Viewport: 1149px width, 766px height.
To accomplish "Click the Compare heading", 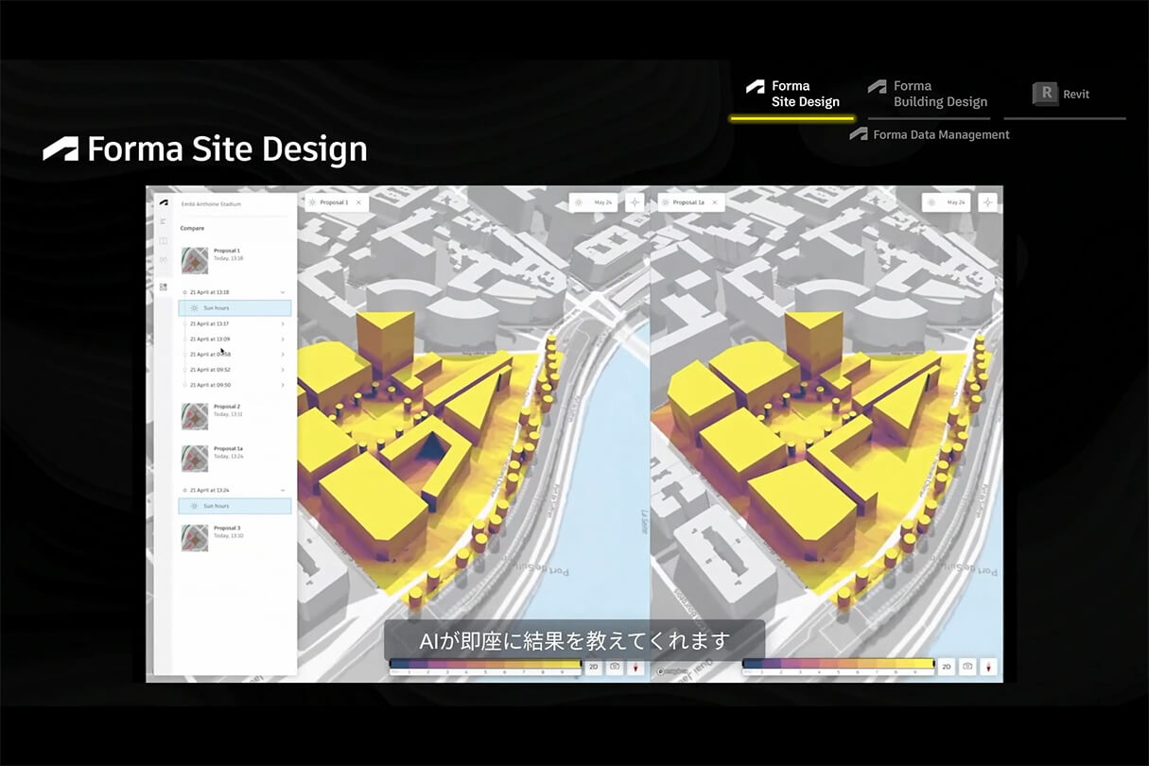I will 192,228.
